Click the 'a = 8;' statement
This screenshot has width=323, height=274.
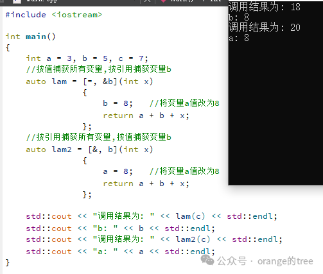[x=118, y=171]
